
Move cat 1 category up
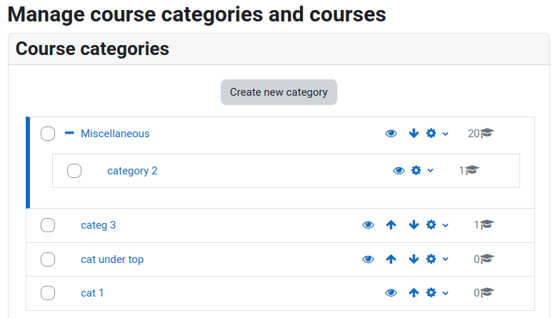414,293
